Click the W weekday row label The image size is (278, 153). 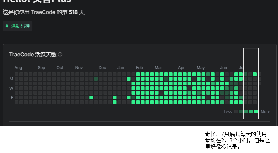(11, 88)
